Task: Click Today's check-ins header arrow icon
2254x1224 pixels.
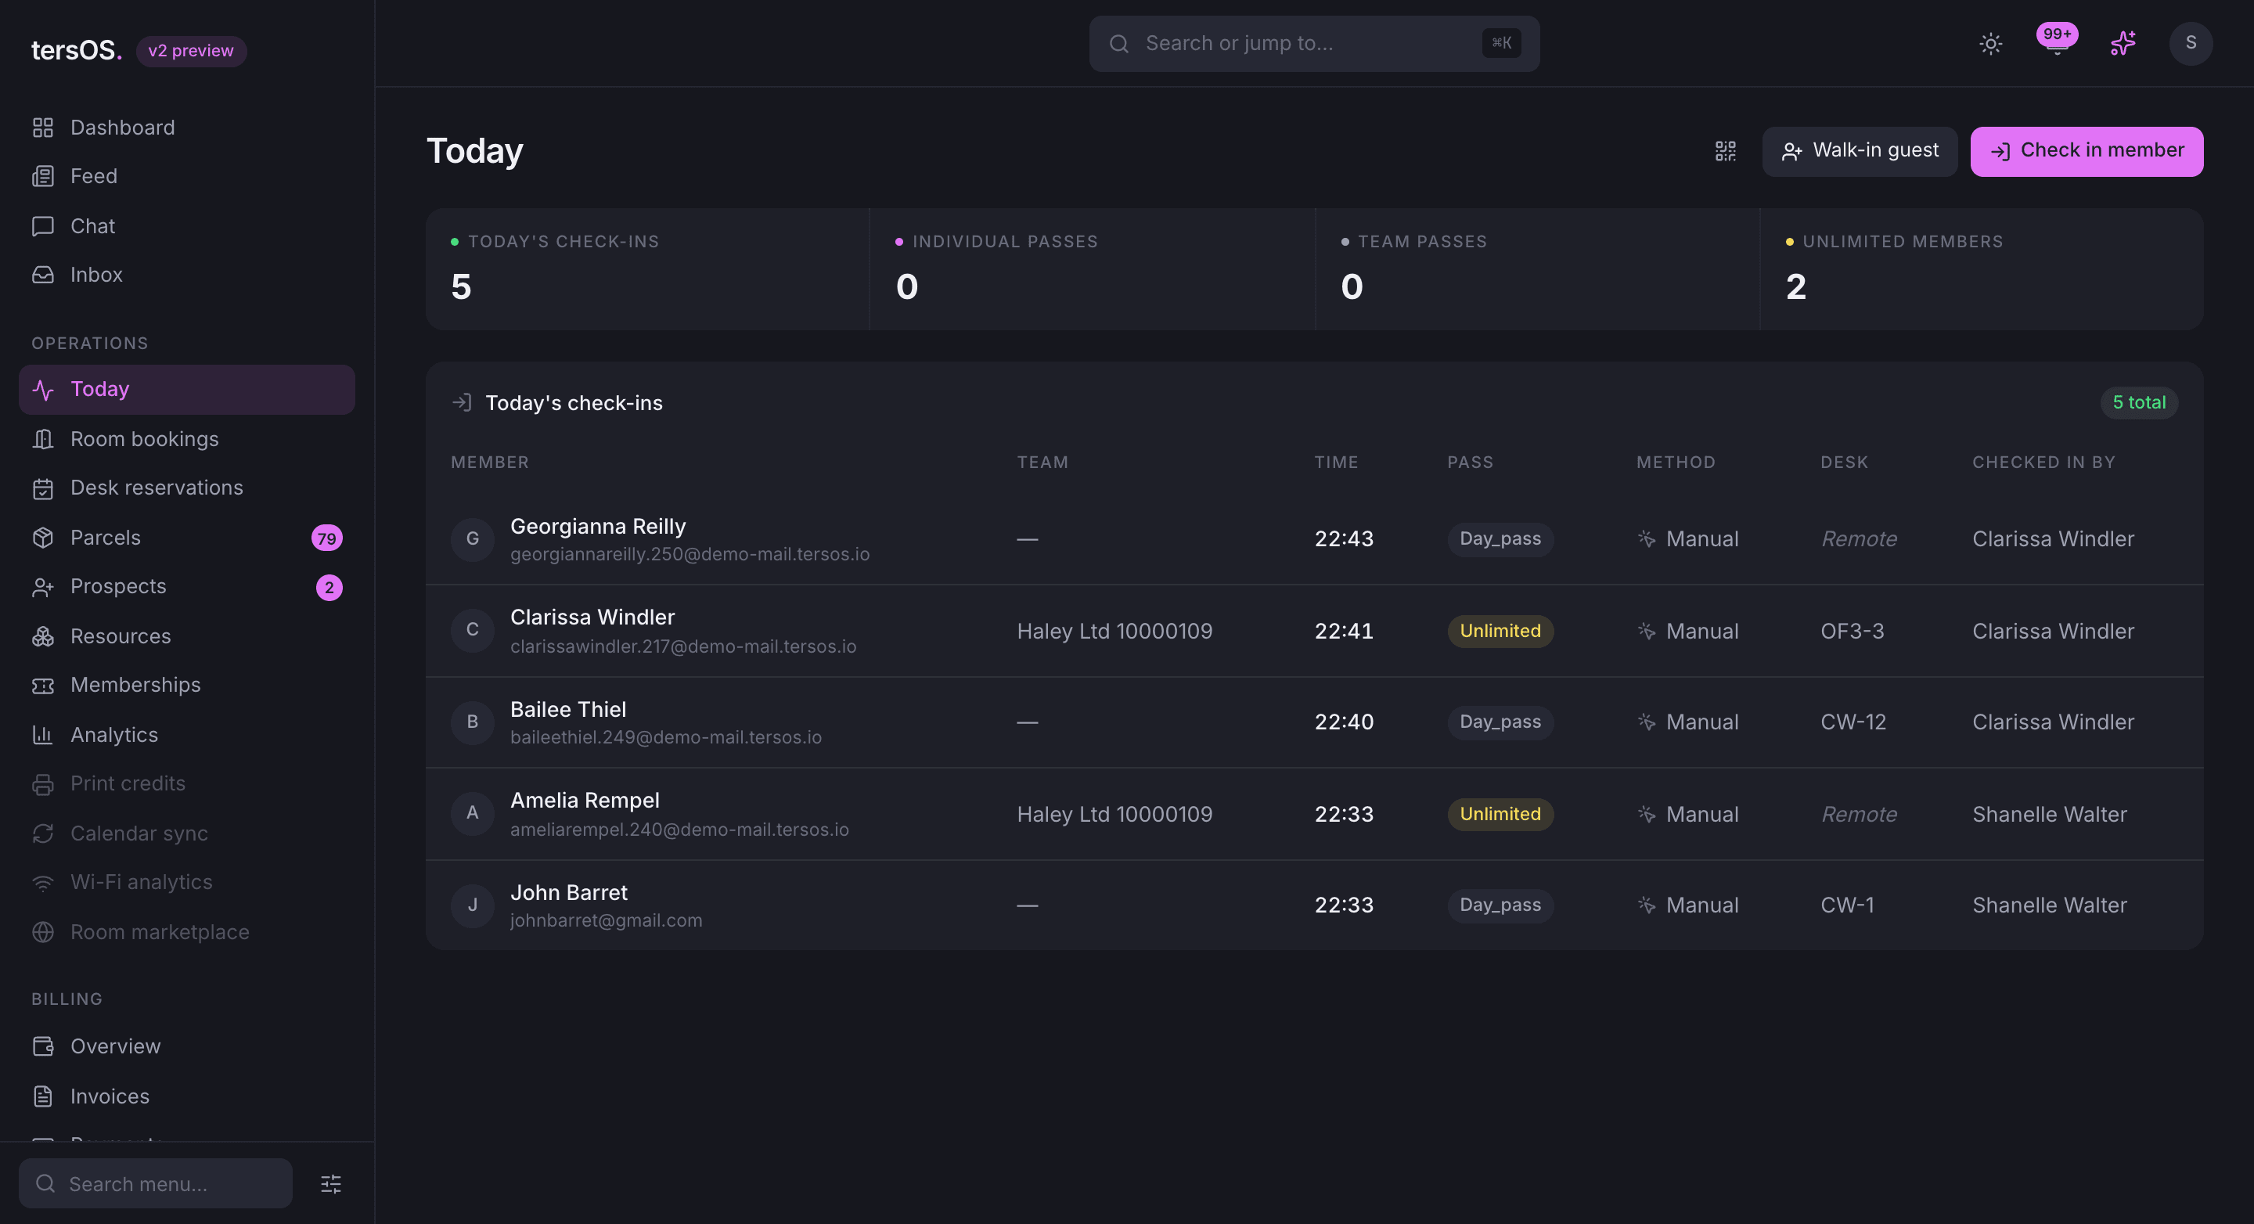Action: [x=462, y=402]
